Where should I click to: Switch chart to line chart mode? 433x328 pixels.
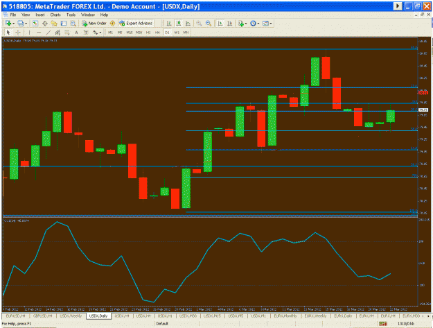click(x=188, y=24)
